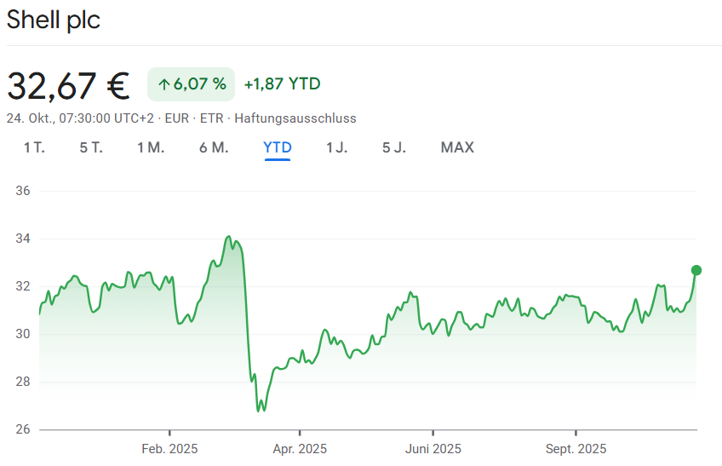Screen dimensions: 722x466
Task: Click the Shell plc title
Action: click(54, 20)
